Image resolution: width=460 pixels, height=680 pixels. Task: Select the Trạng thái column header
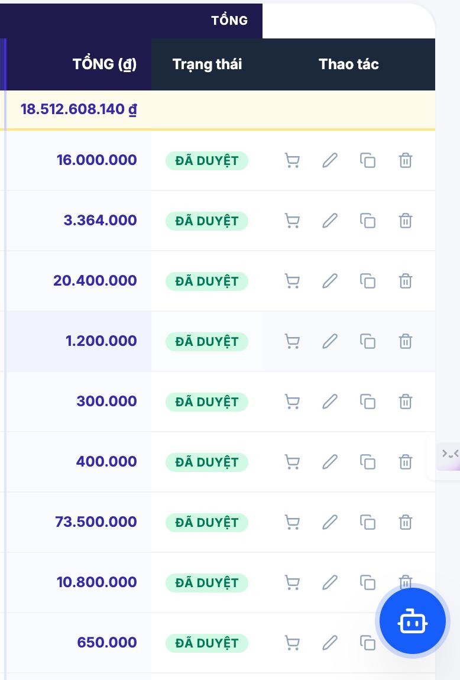(208, 64)
